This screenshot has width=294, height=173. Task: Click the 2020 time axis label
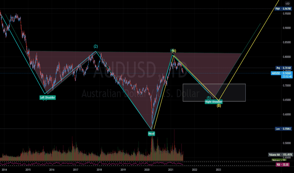[147, 170]
